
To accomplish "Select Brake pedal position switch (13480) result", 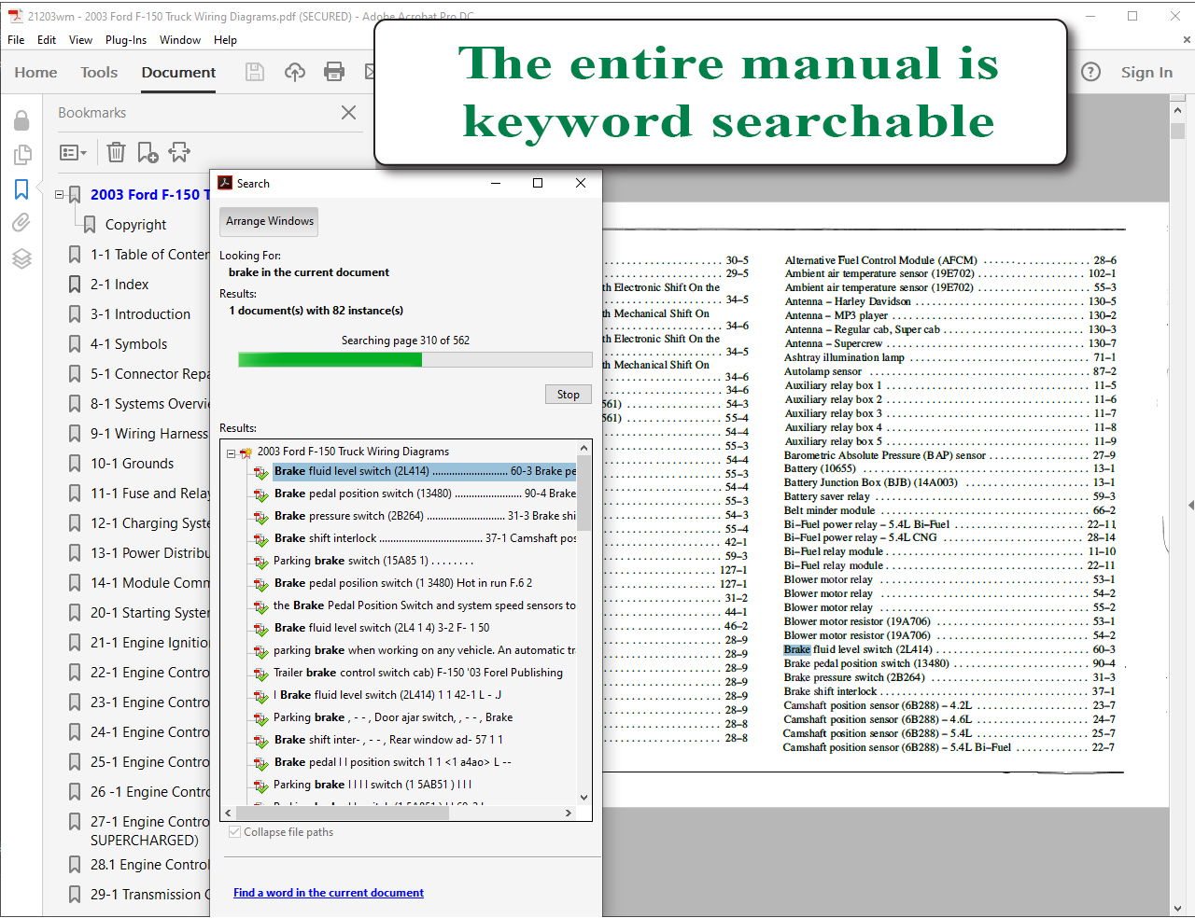I will coord(425,494).
